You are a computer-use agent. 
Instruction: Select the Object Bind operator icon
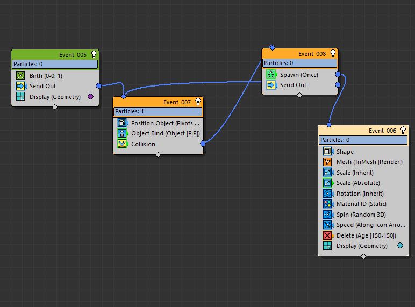tap(122, 133)
